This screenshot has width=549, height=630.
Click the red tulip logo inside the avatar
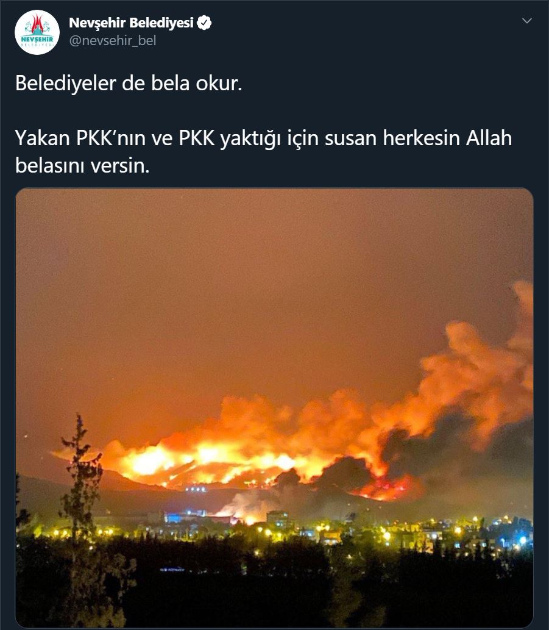coord(37,24)
